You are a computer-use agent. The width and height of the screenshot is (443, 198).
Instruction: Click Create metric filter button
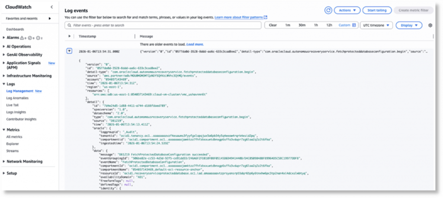coord(414,10)
